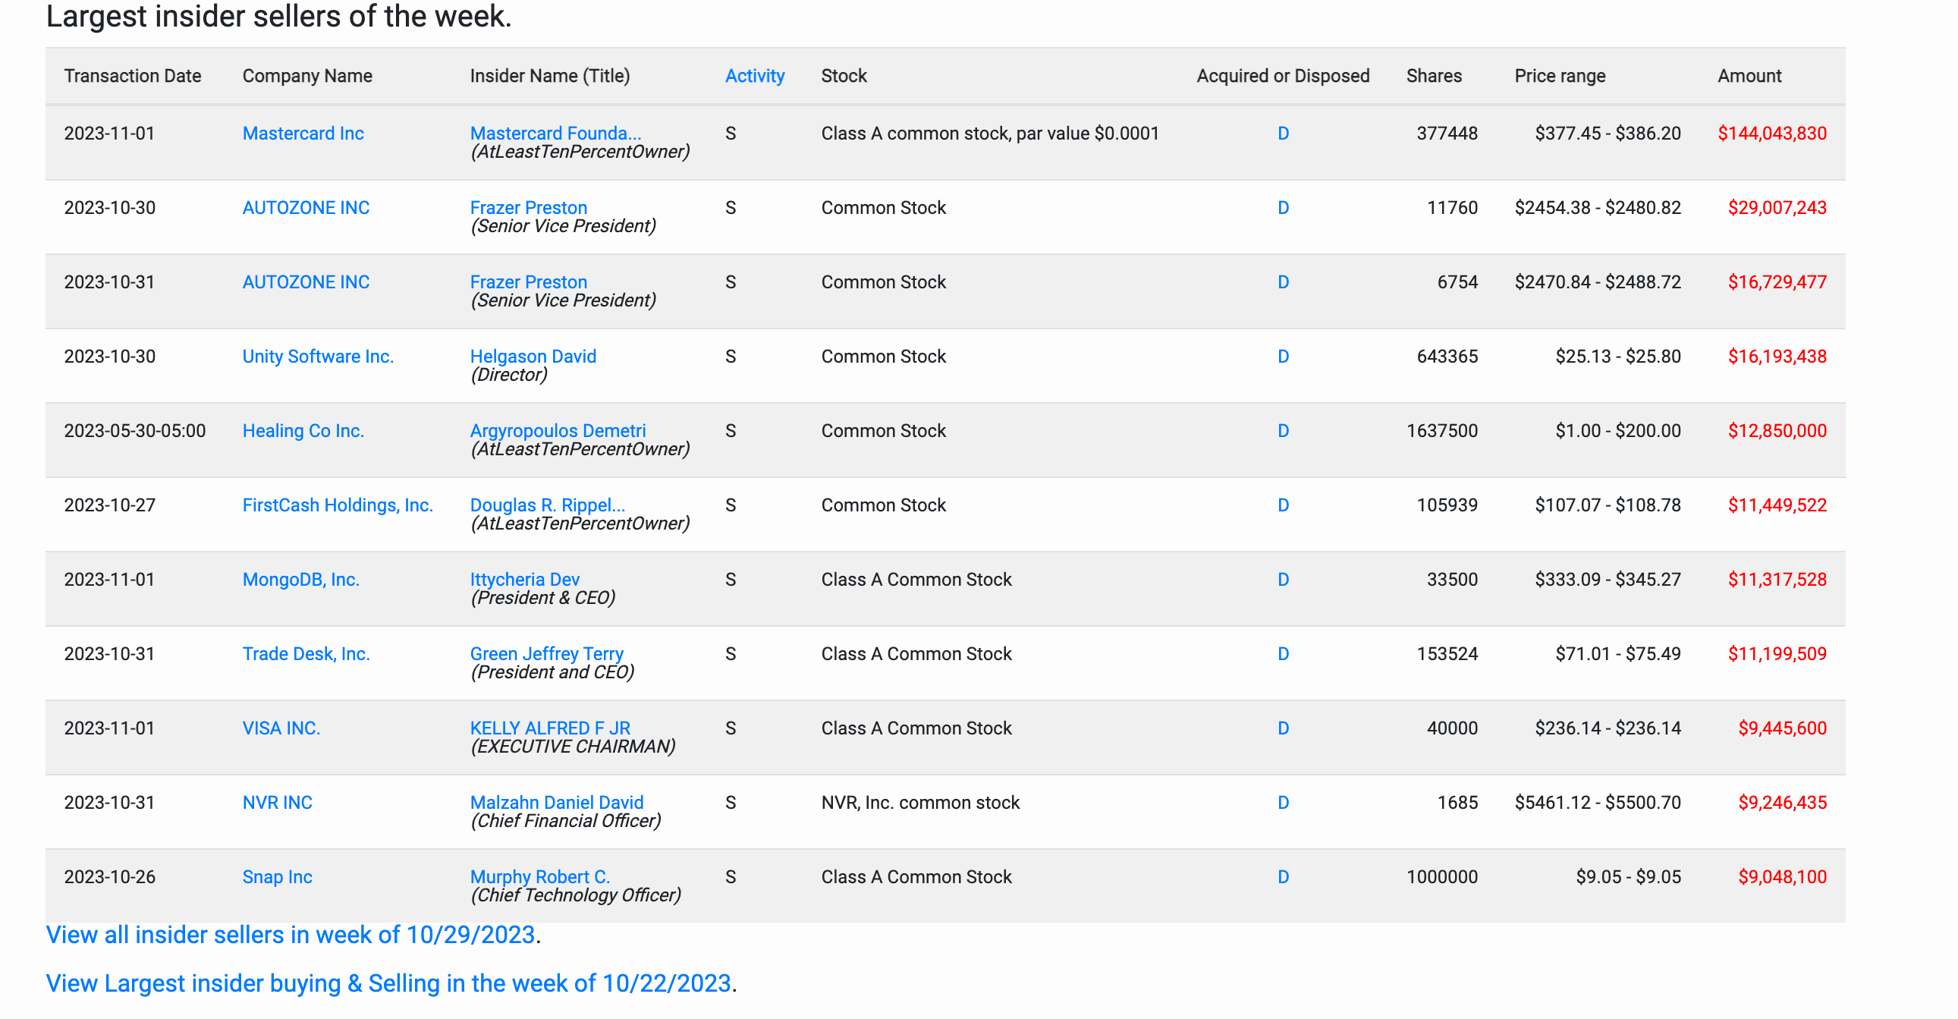View all insider sellers week of 10/29/2023
This screenshot has width=1958, height=1019.
[291, 936]
